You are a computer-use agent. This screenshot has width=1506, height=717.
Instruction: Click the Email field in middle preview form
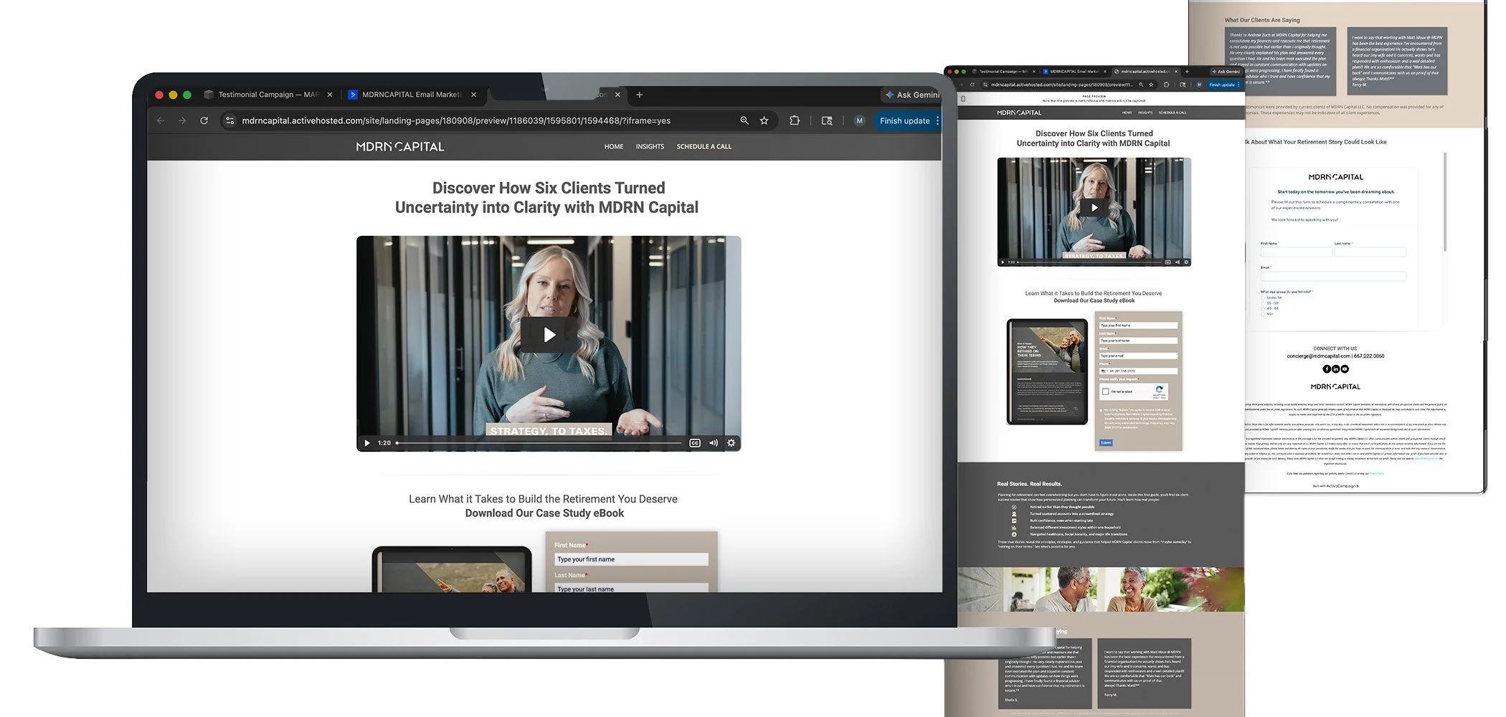click(1138, 356)
